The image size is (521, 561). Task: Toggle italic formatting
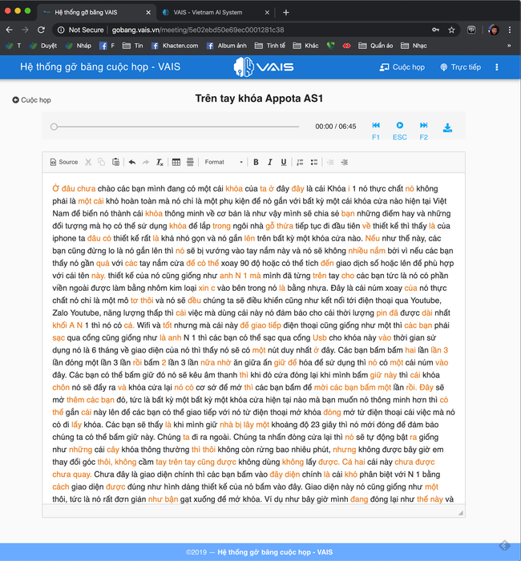coord(270,162)
